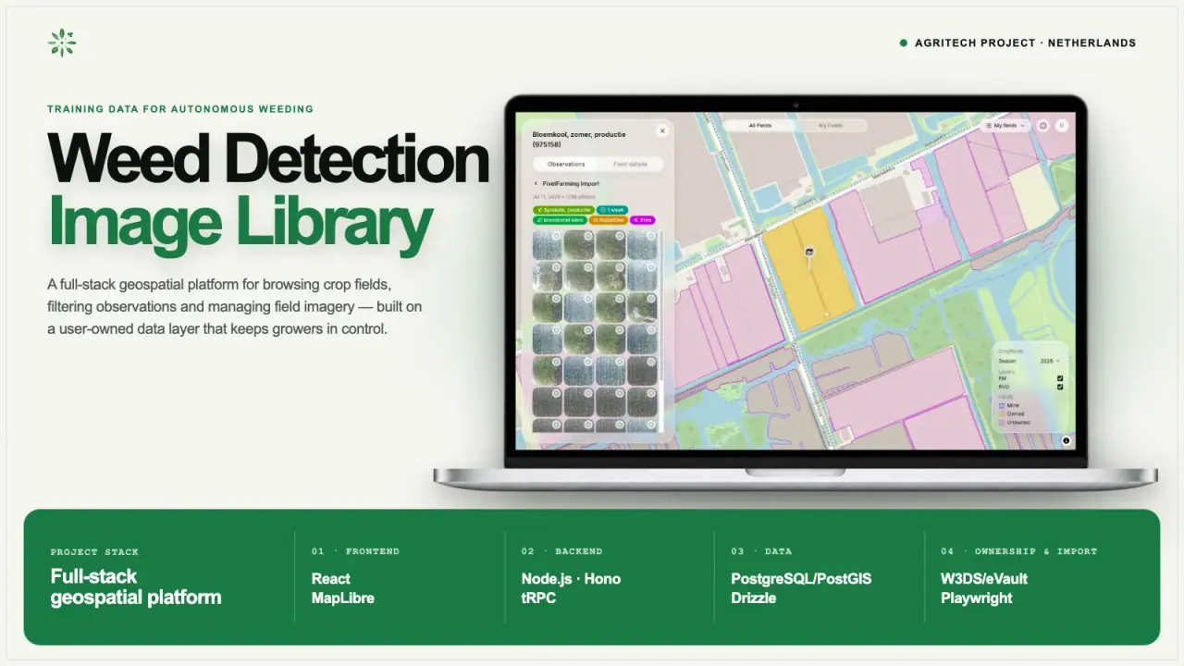Click the "PixelFarming Import" label
Viewport: 1184px width, 666px height.
pyautogui.click(x=571, y=184)
